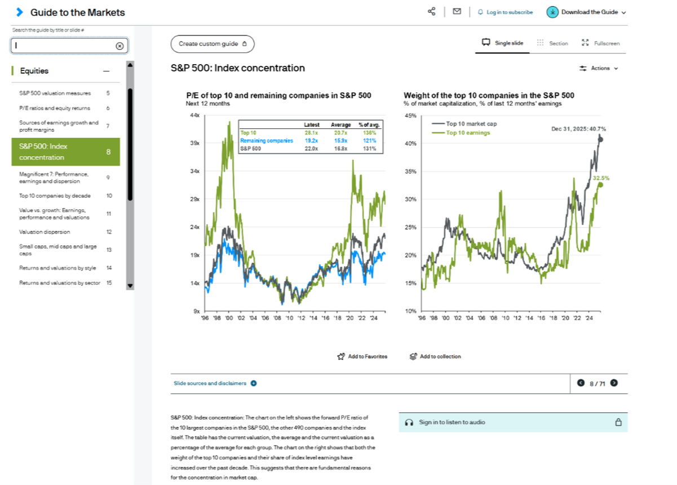Switch to Single slide view

(503, 43)
